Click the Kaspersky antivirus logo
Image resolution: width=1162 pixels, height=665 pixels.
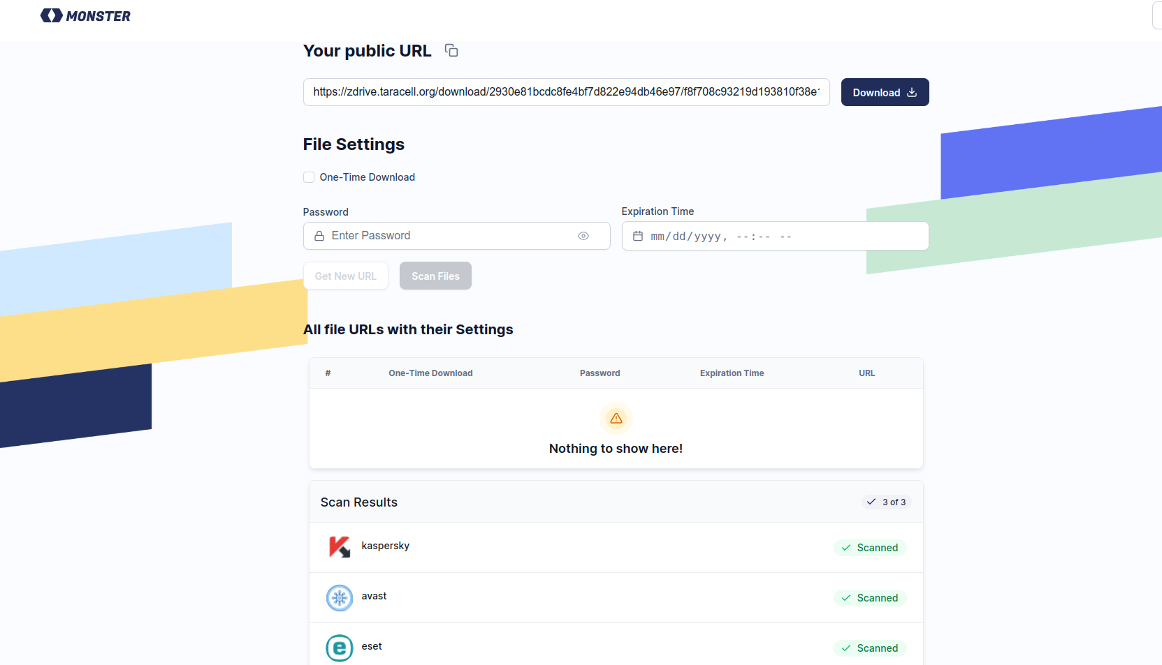340,547
